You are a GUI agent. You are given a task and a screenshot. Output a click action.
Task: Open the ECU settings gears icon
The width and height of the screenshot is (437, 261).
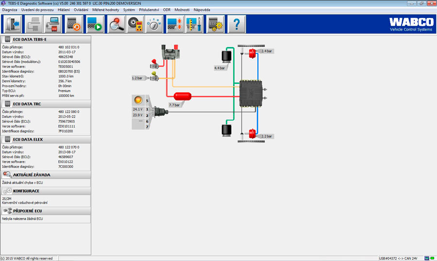(216, 24)
